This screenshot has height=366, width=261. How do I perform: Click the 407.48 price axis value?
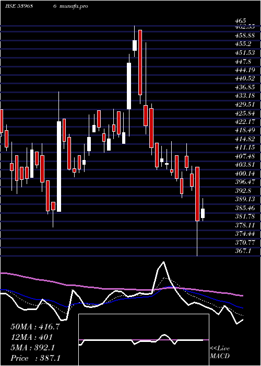pyautogui.click(x=245, y=156)
